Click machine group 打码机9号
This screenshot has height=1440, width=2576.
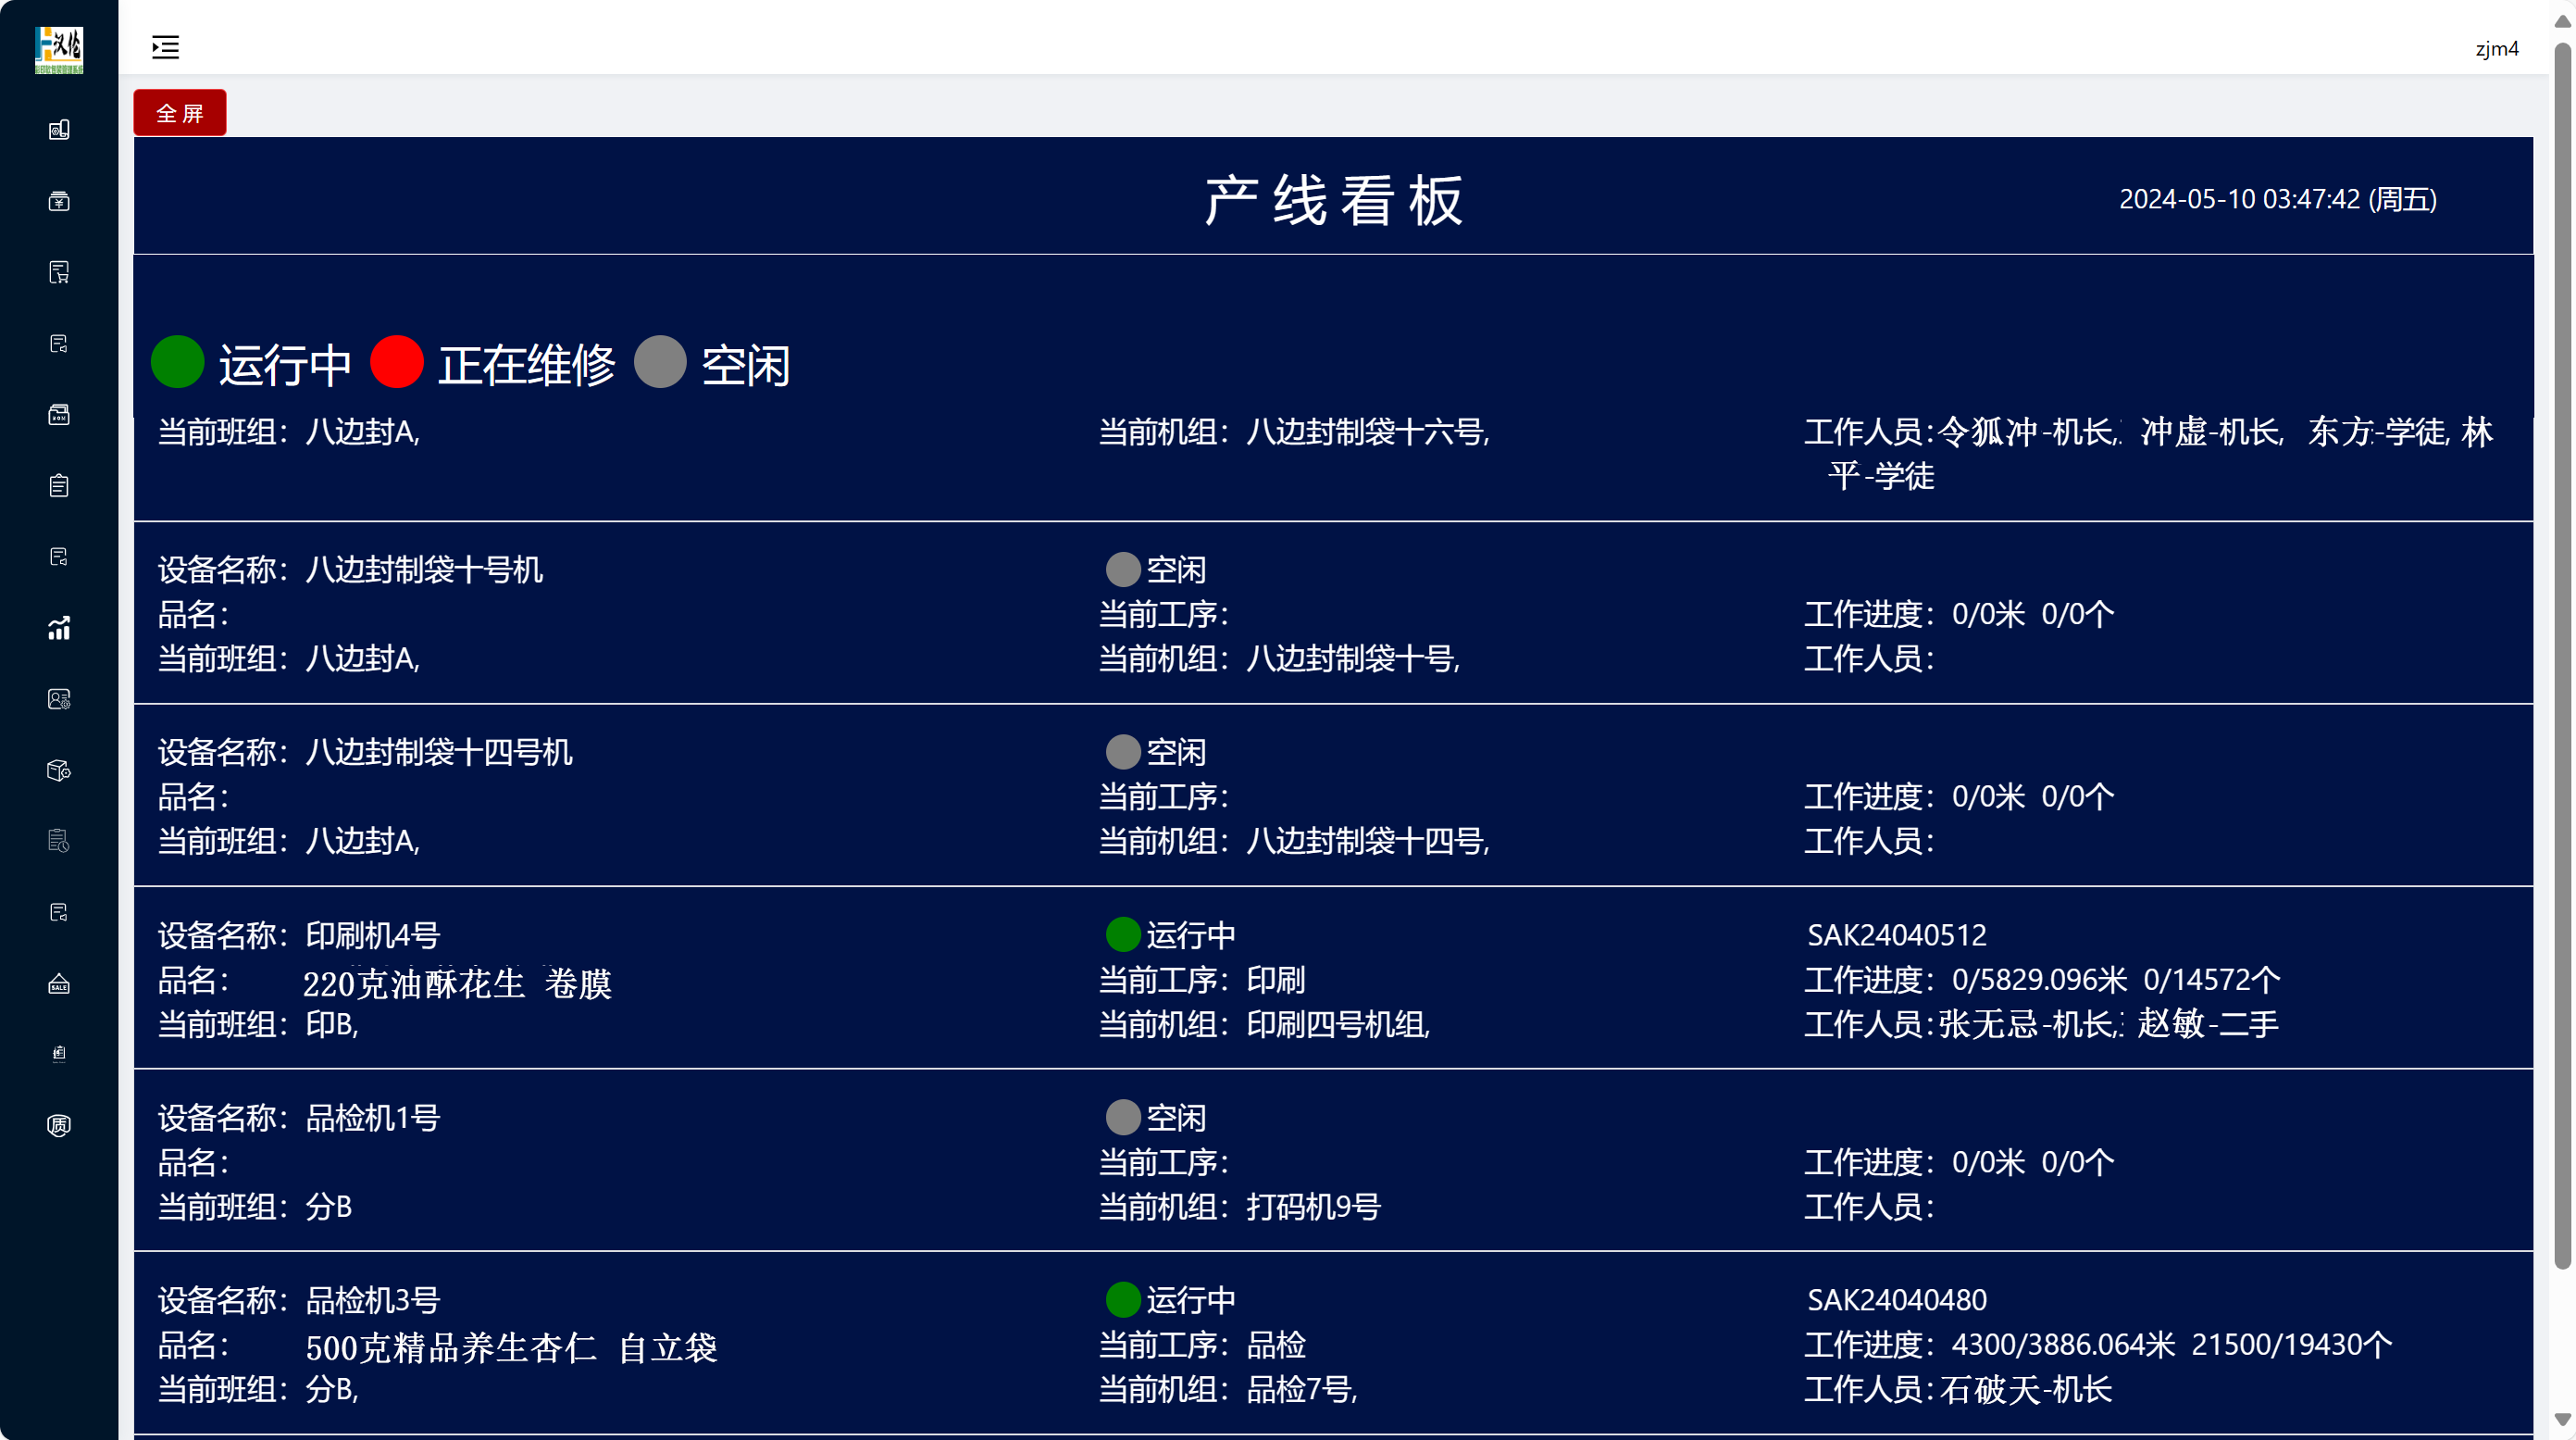pos(1313,1207)
